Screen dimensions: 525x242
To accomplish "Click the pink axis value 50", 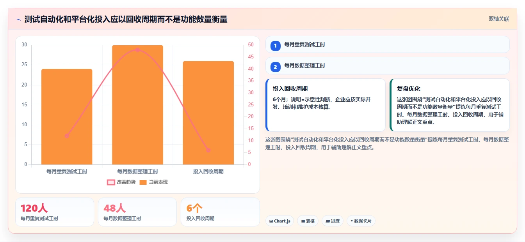I will [251, 45].
